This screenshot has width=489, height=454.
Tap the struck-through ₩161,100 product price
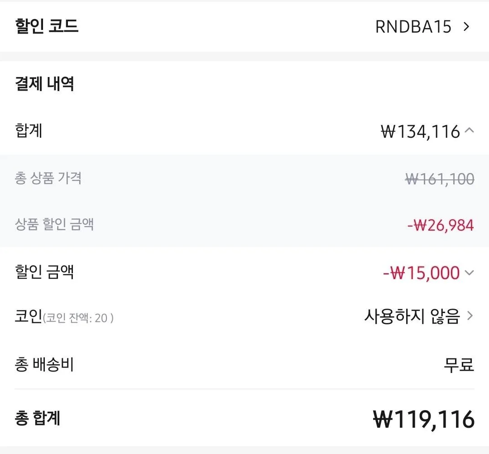pos(440,179)
